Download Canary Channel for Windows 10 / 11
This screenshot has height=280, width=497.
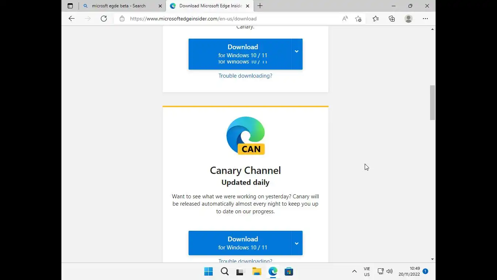coord(240,243)
